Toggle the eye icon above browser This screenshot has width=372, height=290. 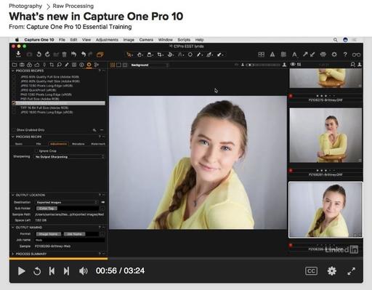pyautogui.click(x=293, y=65)
